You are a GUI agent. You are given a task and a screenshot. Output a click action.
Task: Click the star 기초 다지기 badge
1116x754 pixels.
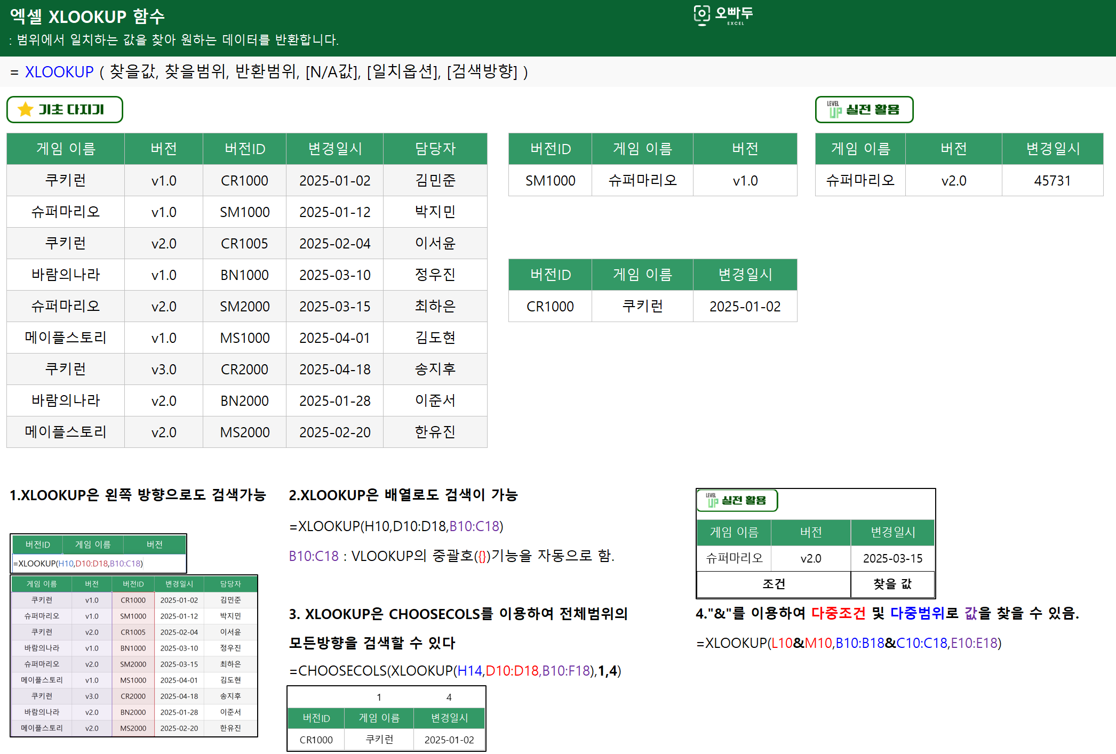click(x=65, y=109)
